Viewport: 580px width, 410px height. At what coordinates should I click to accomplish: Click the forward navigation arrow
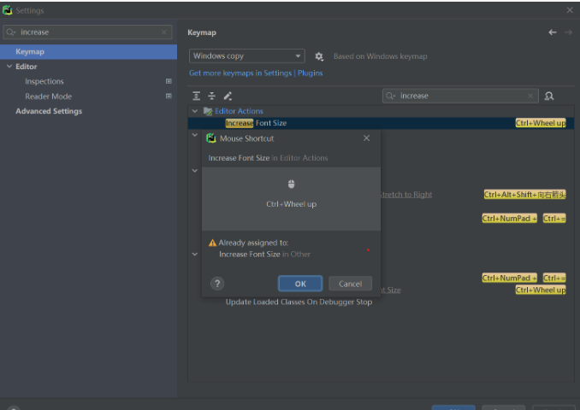click(568, 32)
